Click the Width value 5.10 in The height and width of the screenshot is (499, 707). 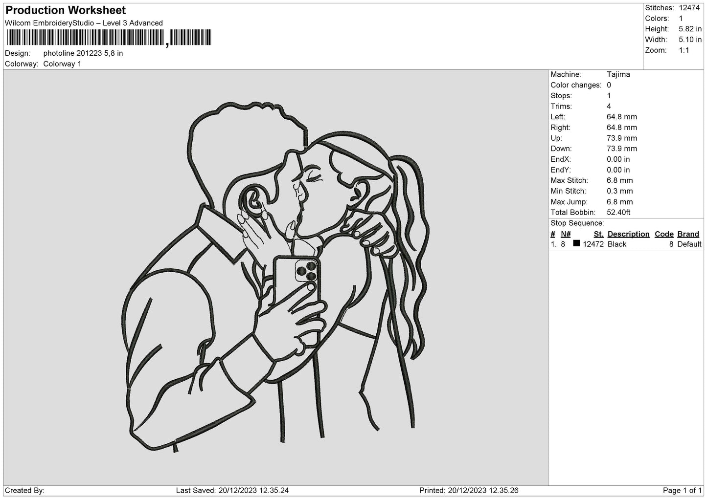point(690,40)
